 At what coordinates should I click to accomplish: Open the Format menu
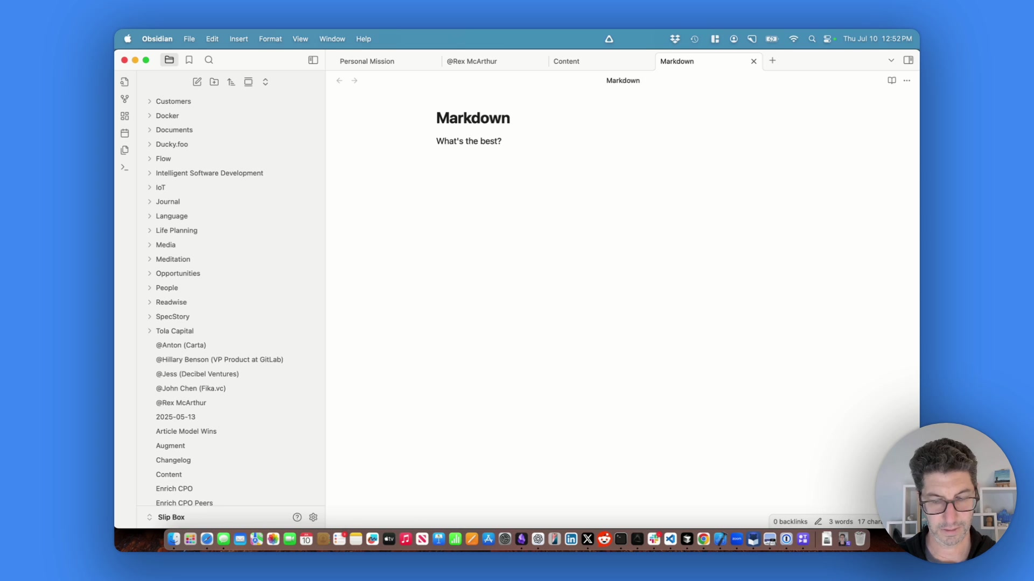[270, 39]
